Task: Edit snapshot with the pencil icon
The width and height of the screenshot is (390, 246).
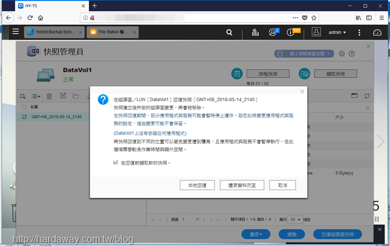Action: pos(63,96)
